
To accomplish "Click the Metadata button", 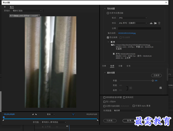I will click(110, 121).
